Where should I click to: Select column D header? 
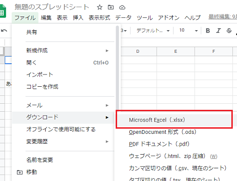(x=139, y=51)
